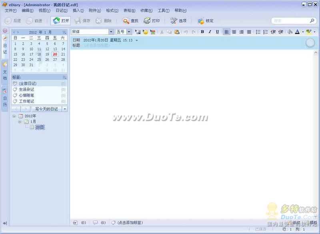Open the font color dropdown arrow

pyautogui.click(x=303, y=32)
